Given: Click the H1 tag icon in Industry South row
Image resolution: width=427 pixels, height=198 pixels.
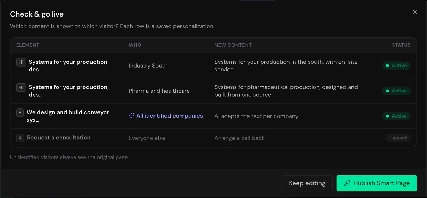Looking at the screenshot, I should 21,62.
